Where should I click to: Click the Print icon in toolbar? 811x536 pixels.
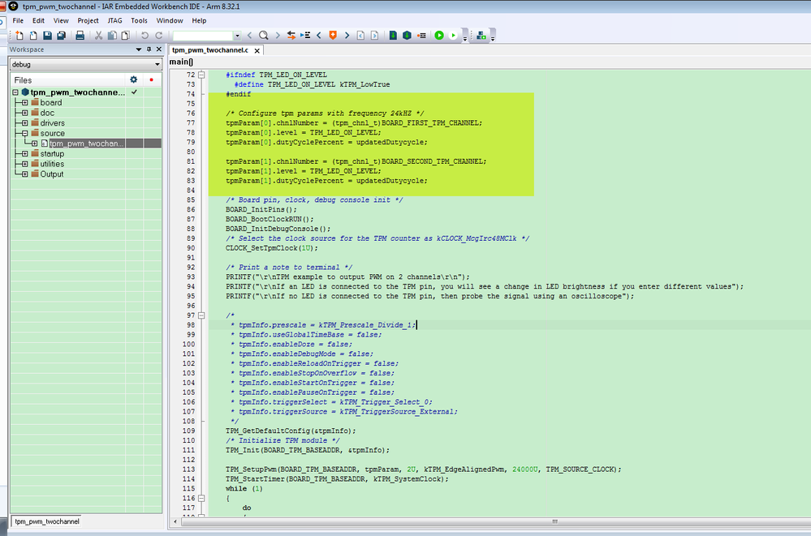pyautogui.click(x=80, y=36)
